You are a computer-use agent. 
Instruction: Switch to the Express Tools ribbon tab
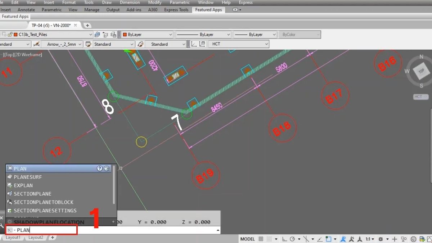(x=176, y=10)
